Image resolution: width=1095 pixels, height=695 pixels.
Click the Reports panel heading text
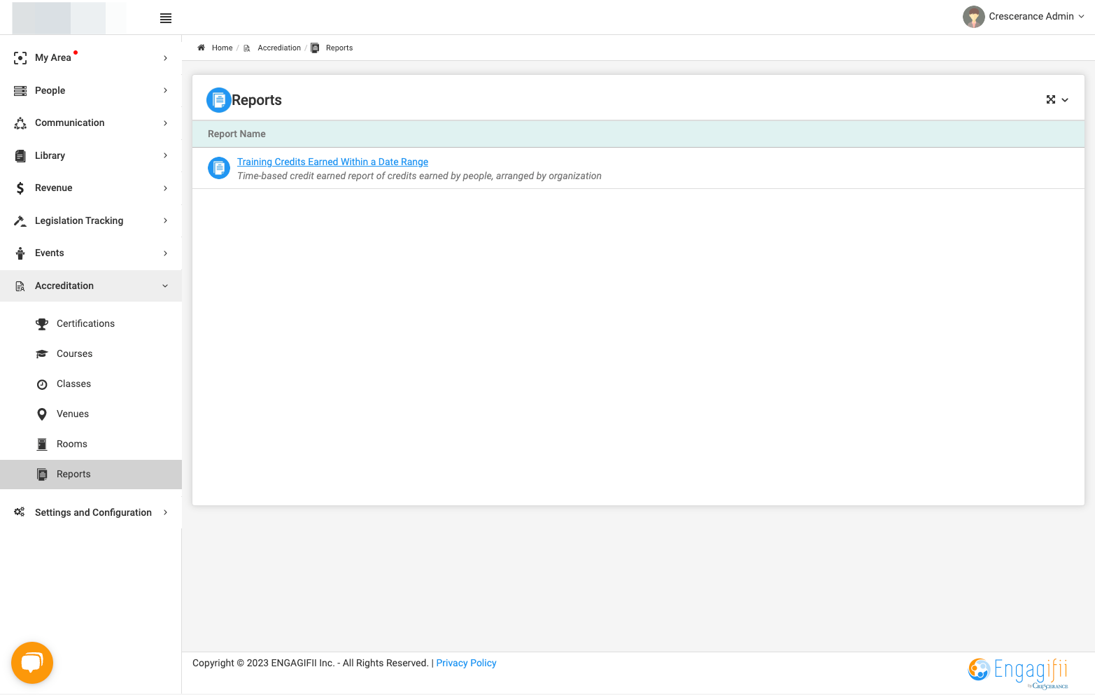257,100
